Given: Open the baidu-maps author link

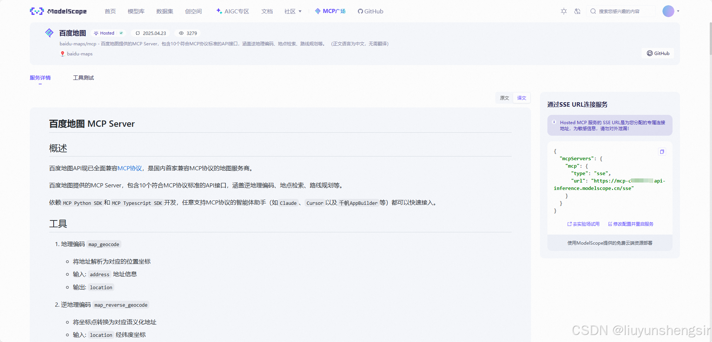Looking at the screenshot, I should pos(80,54).
